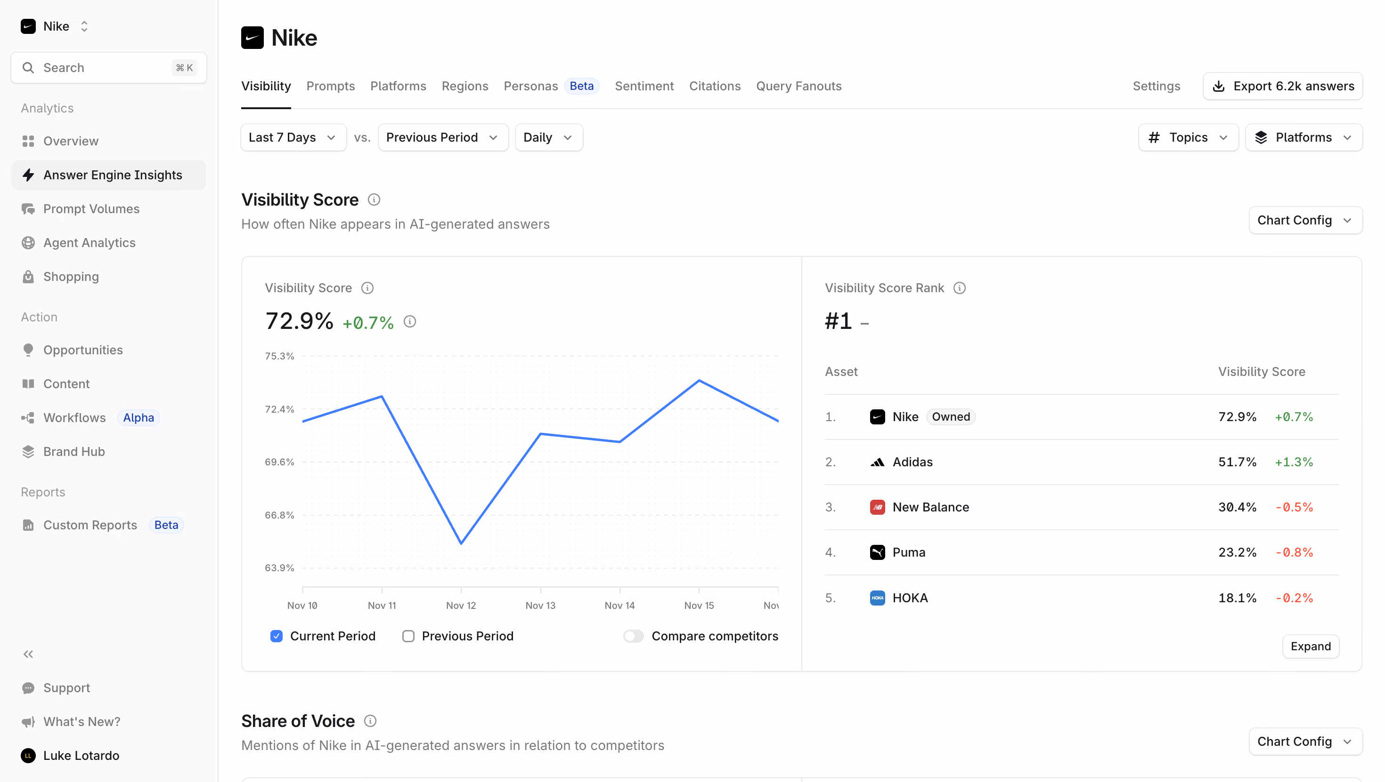1385x782 pixels.
Task: Switch to the Sentiment tab
Action: 644,86
